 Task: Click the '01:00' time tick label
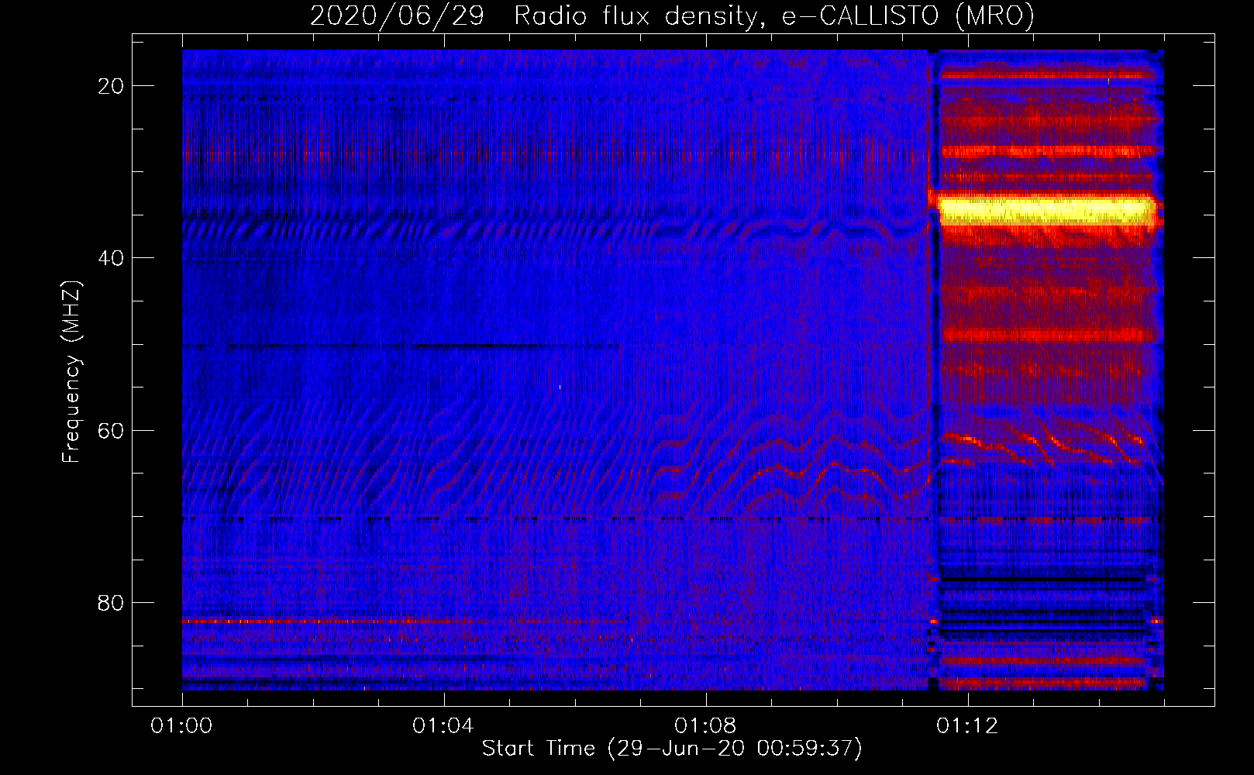point(182,726)
